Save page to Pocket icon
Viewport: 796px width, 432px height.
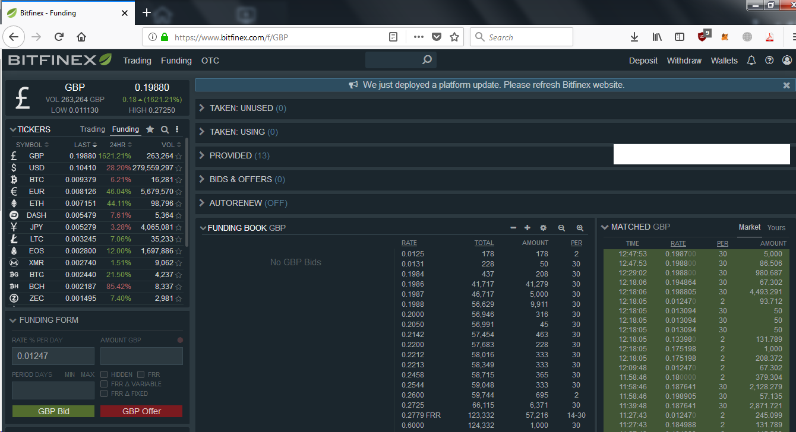click(x=437, y=37)
